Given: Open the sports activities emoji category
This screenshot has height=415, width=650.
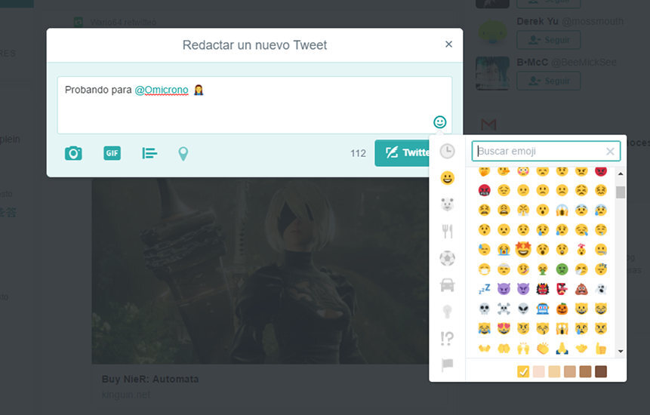Looking at the screenshot, I should (x=447, y=258).
